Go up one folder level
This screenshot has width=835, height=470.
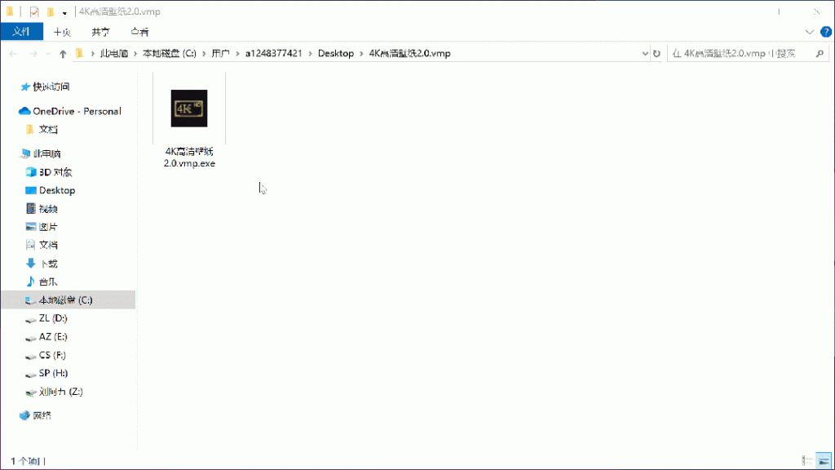tap(63, 53)
